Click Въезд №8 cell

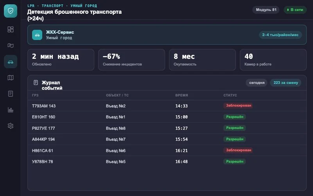pos(115,128)
